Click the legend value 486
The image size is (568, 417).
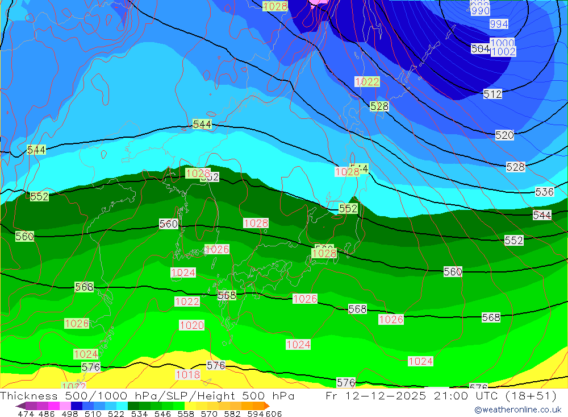pos(47,414)
